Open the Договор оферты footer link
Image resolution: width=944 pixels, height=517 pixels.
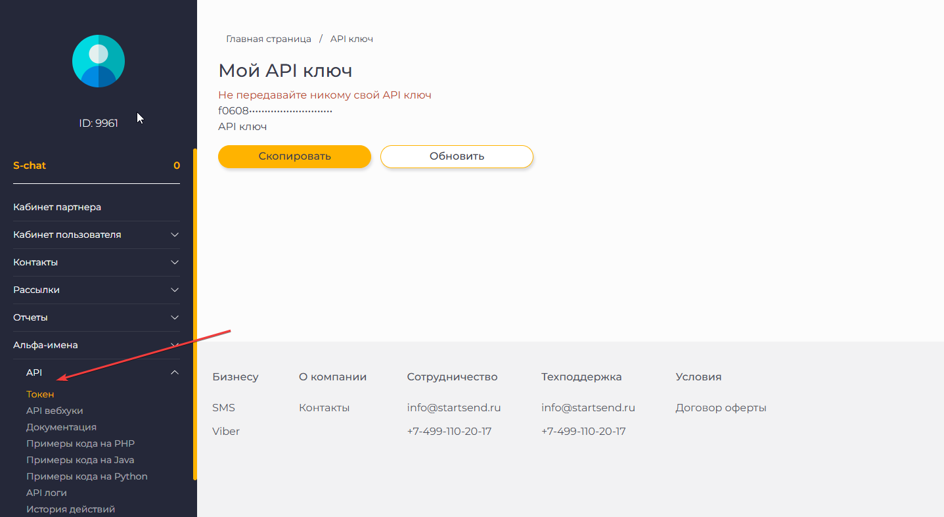pos(721,408)
